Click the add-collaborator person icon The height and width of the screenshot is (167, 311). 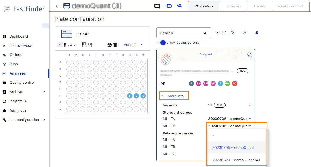click(x=179, y=6)
